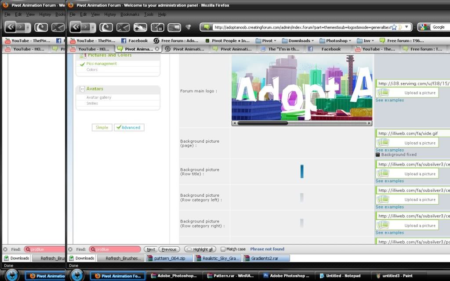Switch to untitled3 - Paint from the taskbar

395,276
